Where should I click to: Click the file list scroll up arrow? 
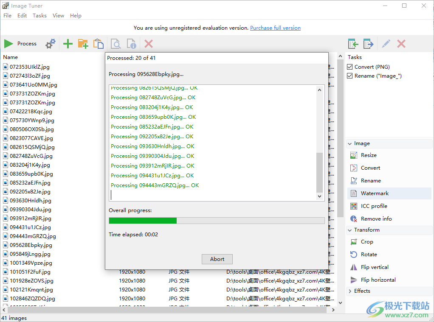pyautogui.click(x=341, y=56)
